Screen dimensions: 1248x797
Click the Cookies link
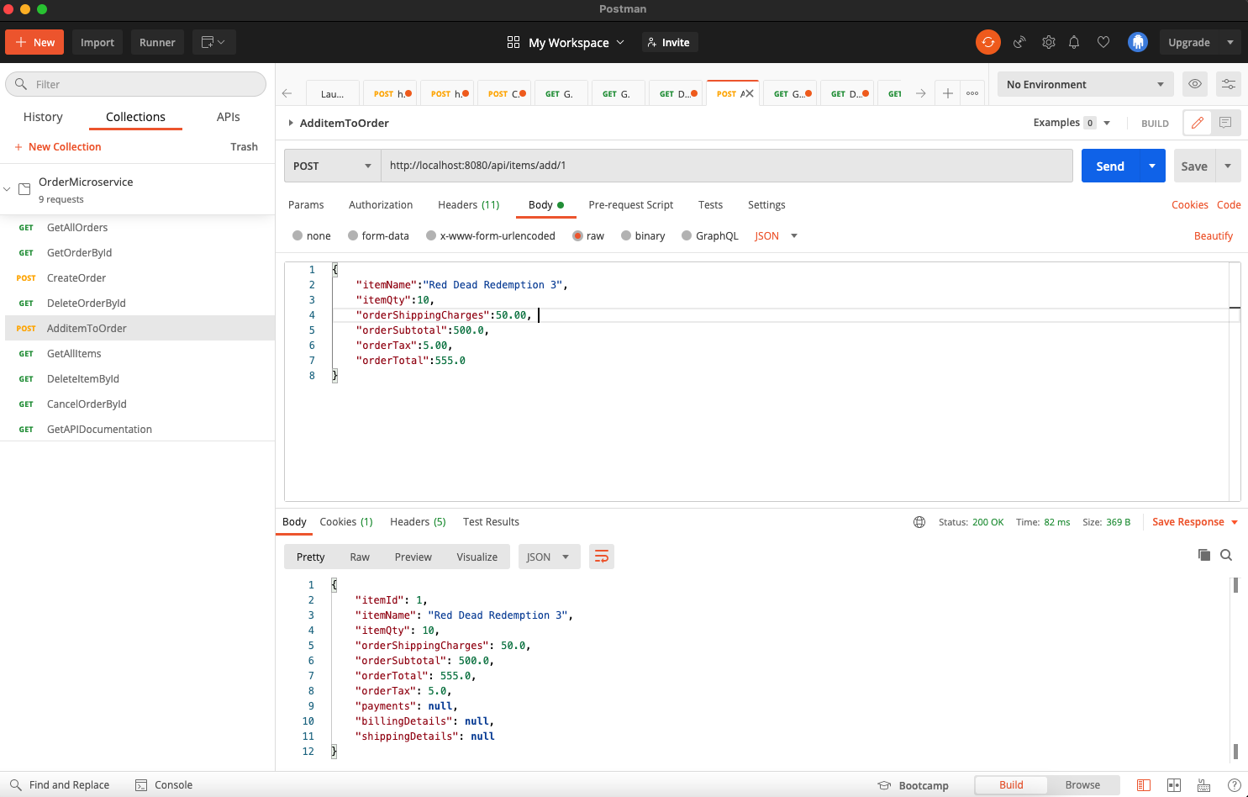(x=1190, y=205)
